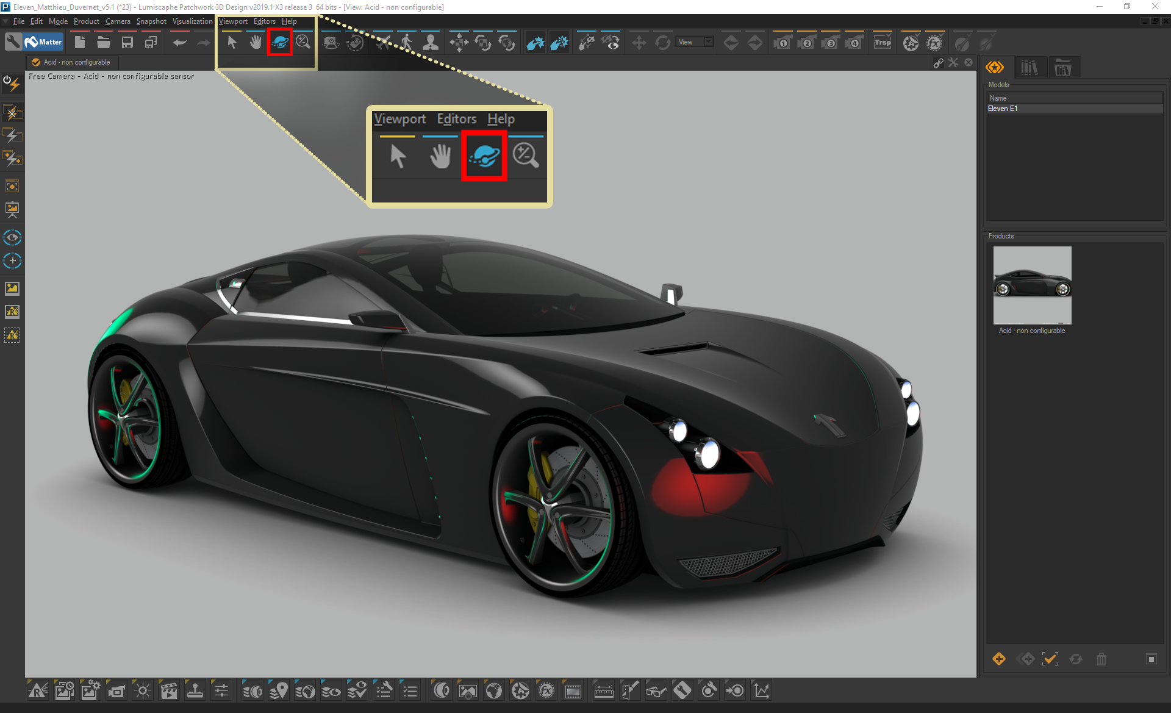Open the globe environment editor

tap(493, 690)
